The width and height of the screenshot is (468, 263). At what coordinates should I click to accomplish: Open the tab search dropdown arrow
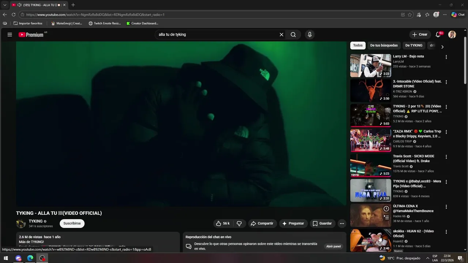(x=5, y=5)
